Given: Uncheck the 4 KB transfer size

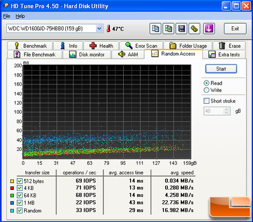Looking at the screenshot, I should point(20,188).
